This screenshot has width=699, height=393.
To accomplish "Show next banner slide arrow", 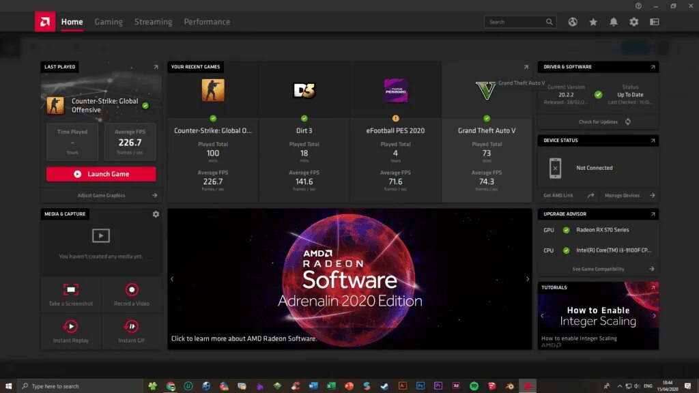I will click(x=528, y=279).
